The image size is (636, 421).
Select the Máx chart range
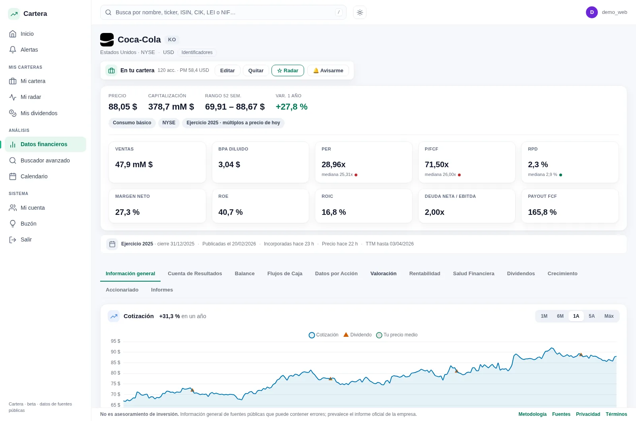(x=609, y=316)
